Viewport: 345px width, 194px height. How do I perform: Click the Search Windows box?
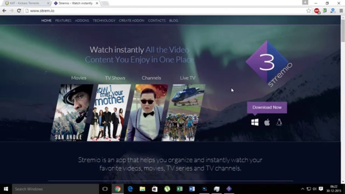click(x=56, y=189)
